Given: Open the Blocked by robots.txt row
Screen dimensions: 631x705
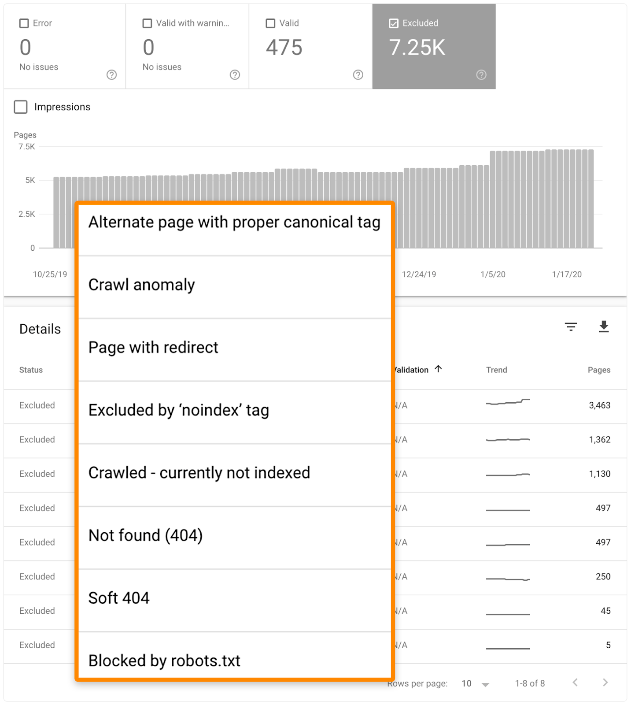Looking at the screenshot, I should point(165,660).
